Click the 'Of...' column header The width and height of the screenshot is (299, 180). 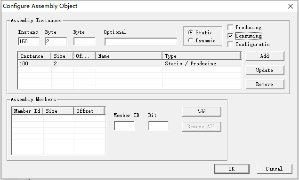pos(84,56)
